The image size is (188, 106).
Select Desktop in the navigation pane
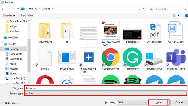[14, 49]
